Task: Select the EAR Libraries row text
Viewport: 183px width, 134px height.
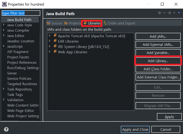Action: click(x=68, y=41)
